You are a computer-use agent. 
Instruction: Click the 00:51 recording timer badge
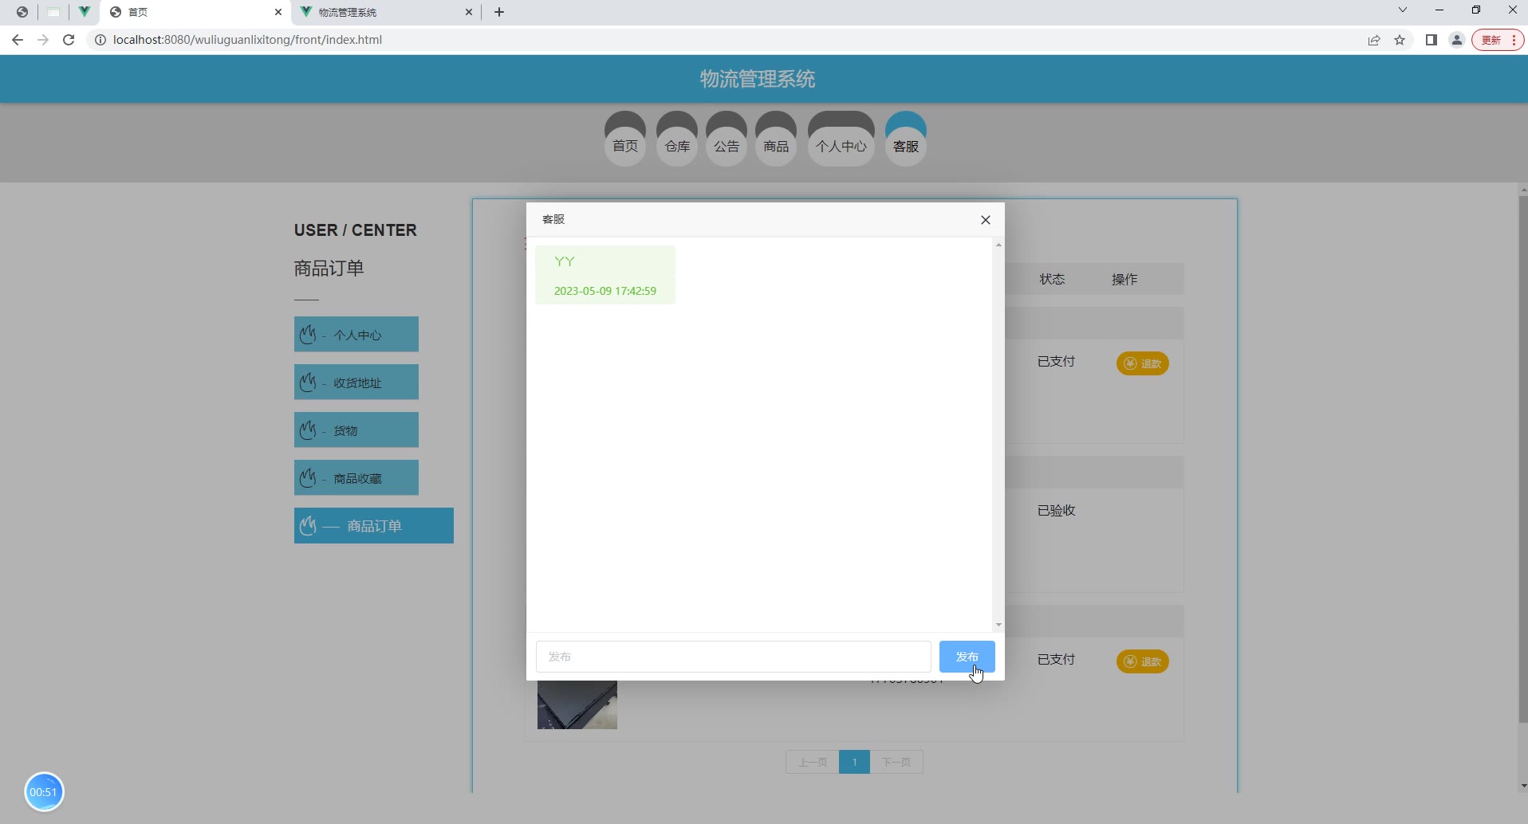(44, 791)
